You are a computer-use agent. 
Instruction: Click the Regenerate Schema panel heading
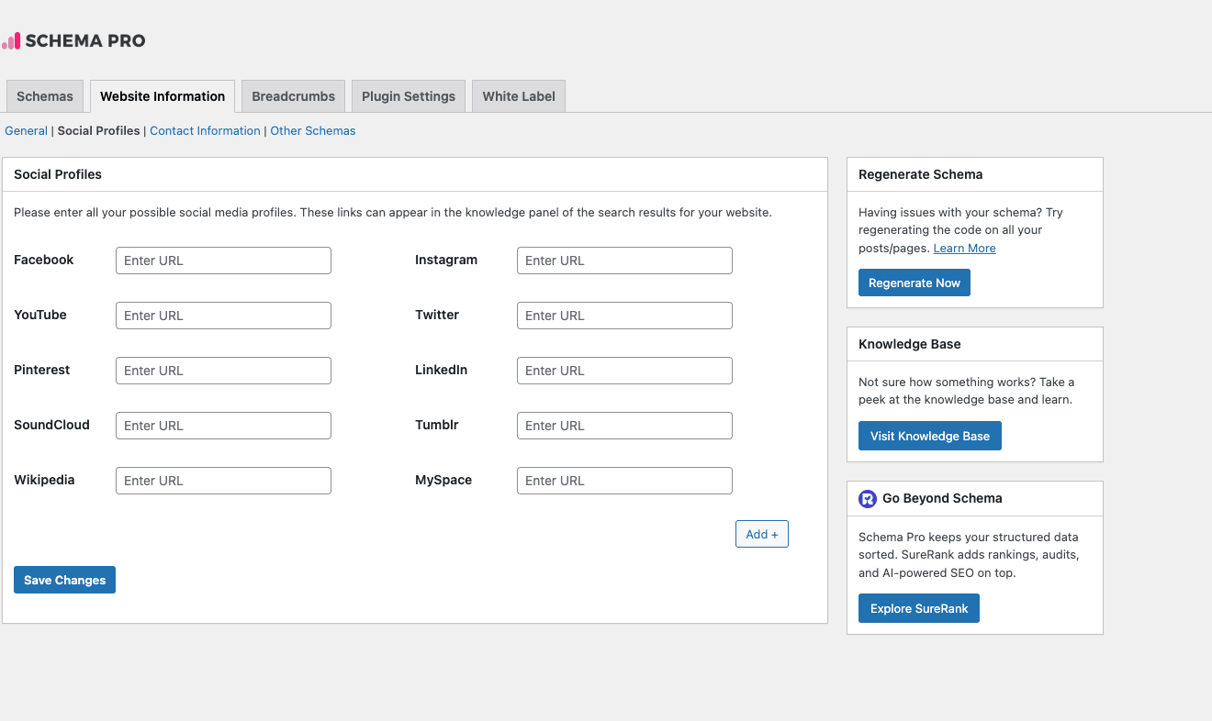click(x=921, y=174)
